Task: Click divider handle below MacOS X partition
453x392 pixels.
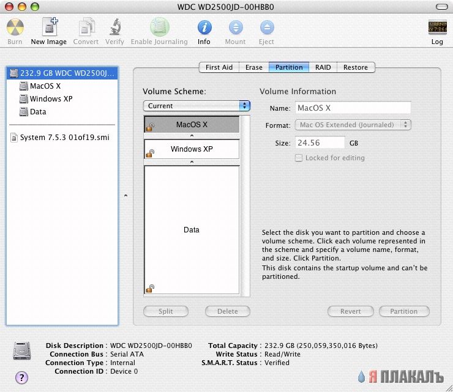Action: 192,136
